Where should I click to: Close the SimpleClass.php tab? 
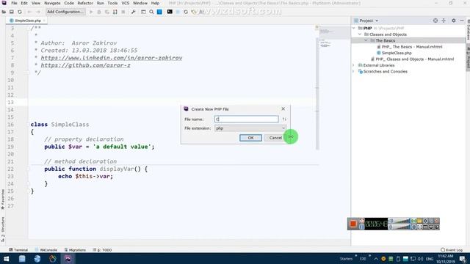pos(44,21)
